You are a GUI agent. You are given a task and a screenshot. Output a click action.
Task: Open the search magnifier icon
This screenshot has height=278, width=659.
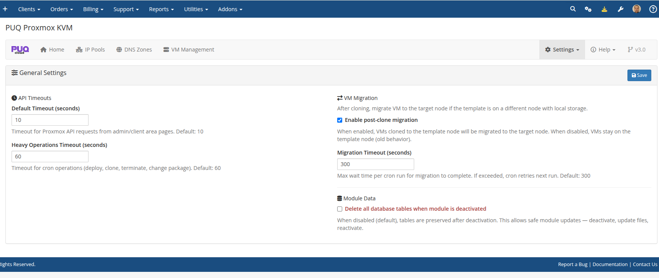click(573, 9)
